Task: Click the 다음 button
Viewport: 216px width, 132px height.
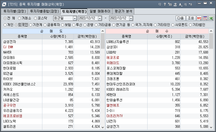Action: coord(181,18)
